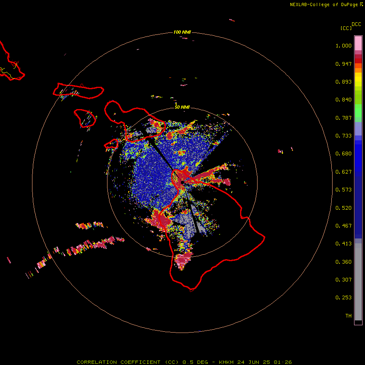Viewport: 365px width, 365px height.
Task: Click the TH threshold label on the scale
Action: [348, 316]
